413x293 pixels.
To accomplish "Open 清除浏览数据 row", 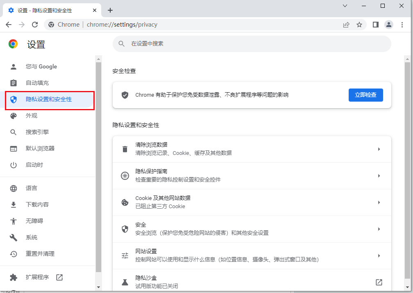I will [252, 149].
